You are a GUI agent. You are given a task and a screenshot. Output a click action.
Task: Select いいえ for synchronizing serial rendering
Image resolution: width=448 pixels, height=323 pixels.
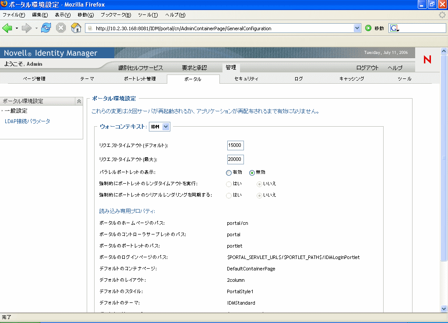259,195
